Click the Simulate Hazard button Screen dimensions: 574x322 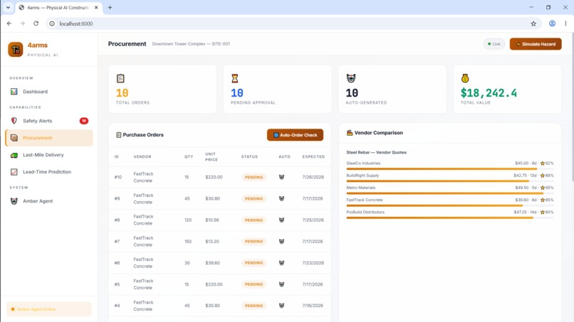(x=536, y=44)
